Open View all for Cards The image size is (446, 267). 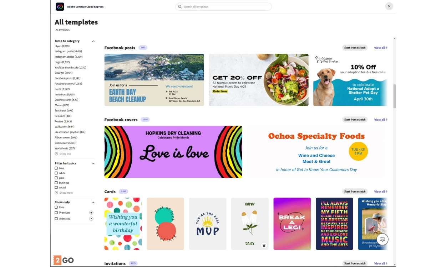pos(381,192)
